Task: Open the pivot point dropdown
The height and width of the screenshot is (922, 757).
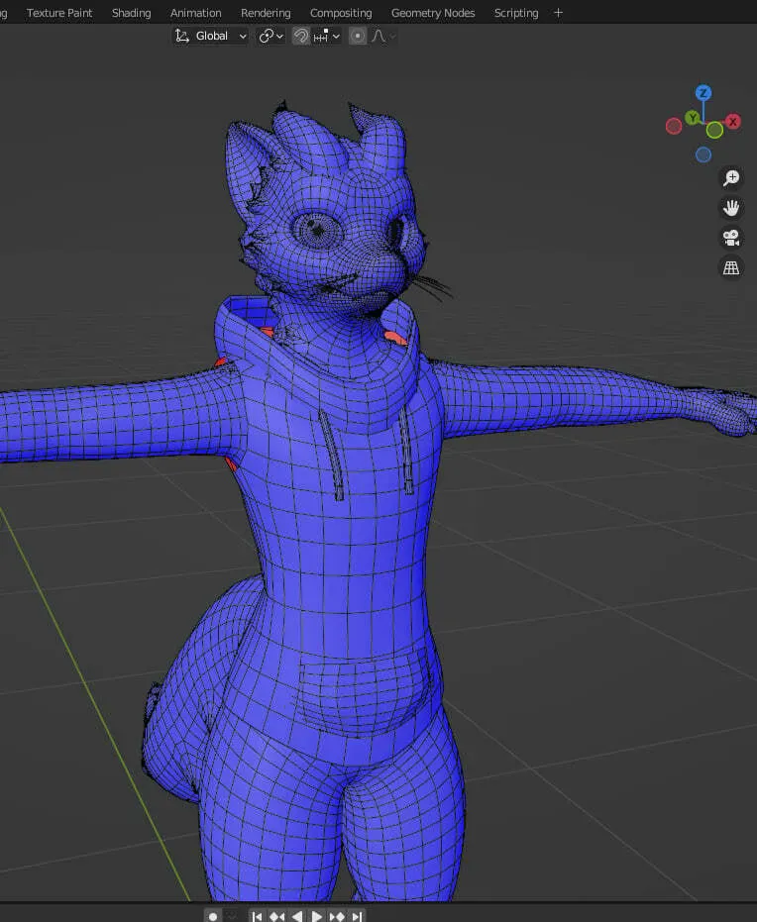Action: [271, 36]
